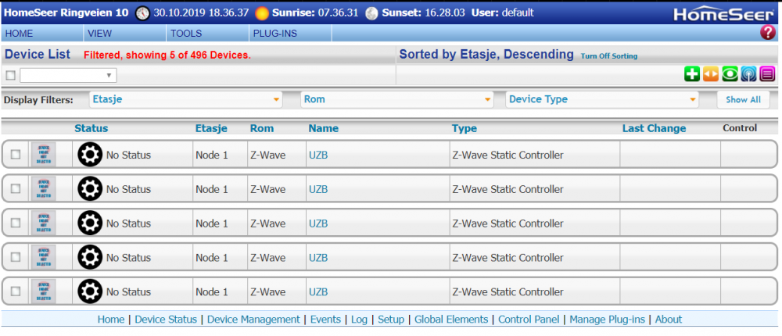Toggle the select-all checkbox under Device List

[10, 76]
